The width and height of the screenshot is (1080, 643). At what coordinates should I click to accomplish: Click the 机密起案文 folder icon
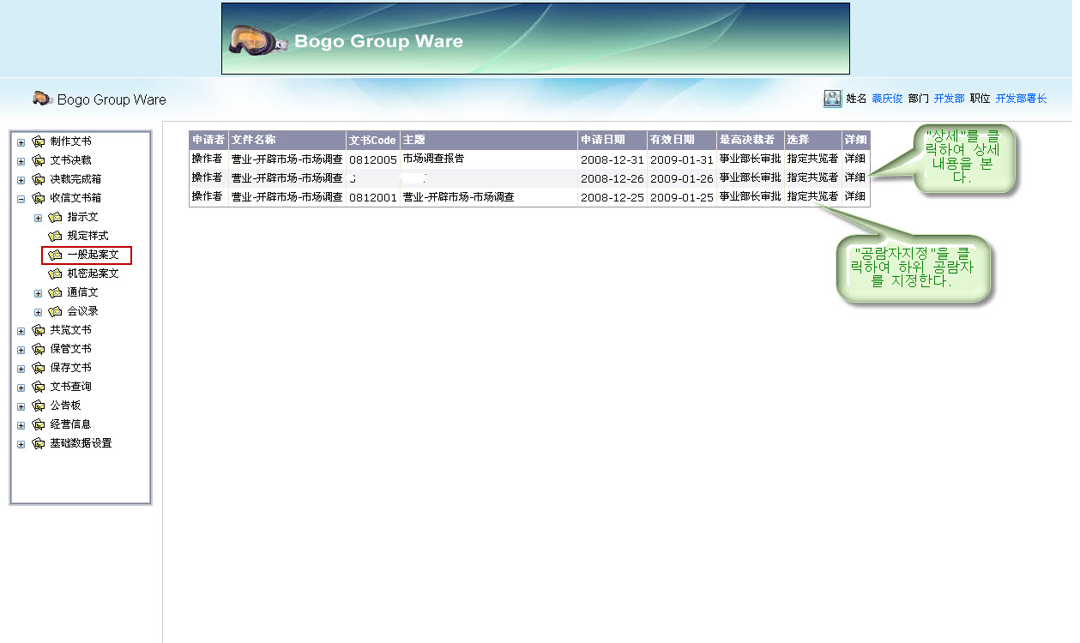pyautogui.click(x=54, y=273)
